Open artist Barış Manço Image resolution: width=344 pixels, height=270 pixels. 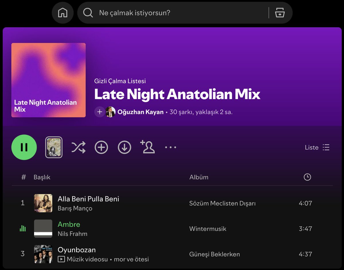coord(75,208)
